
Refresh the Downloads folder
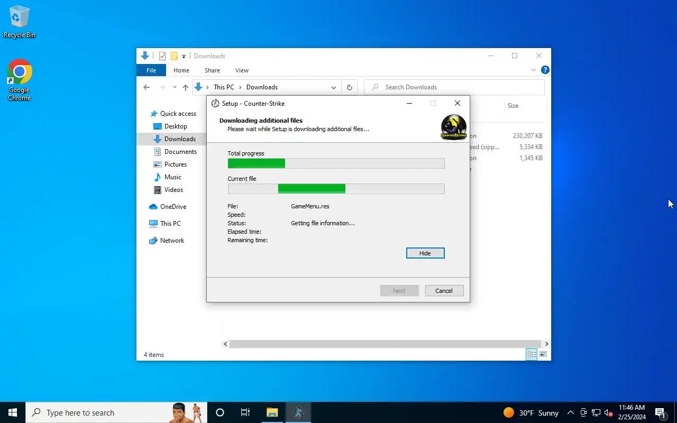(x=349, y=87)
